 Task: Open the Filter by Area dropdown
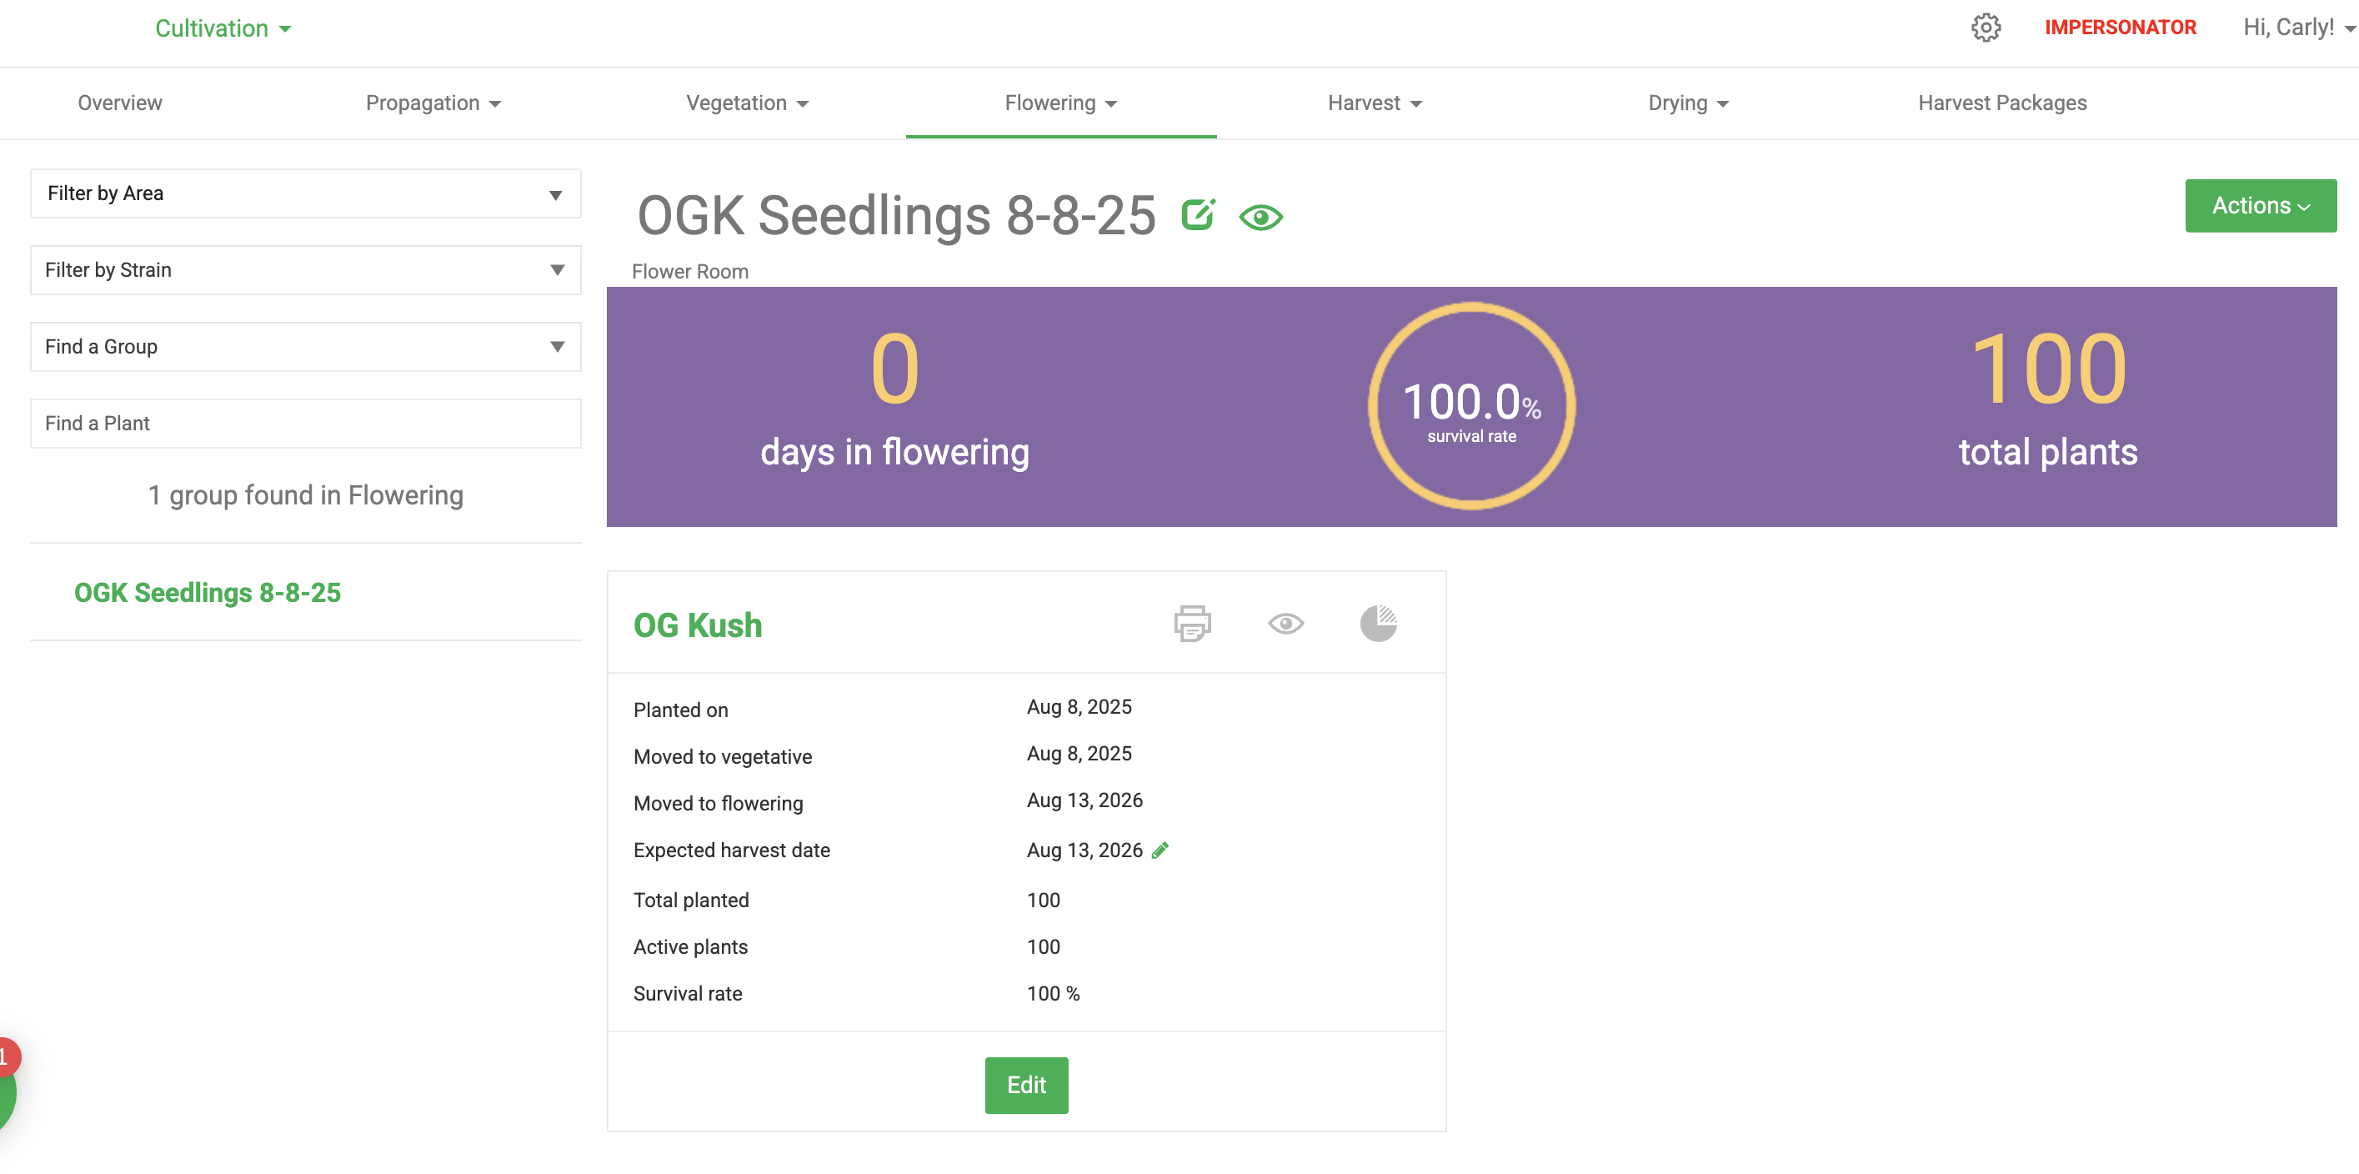[x=306, y=193]
